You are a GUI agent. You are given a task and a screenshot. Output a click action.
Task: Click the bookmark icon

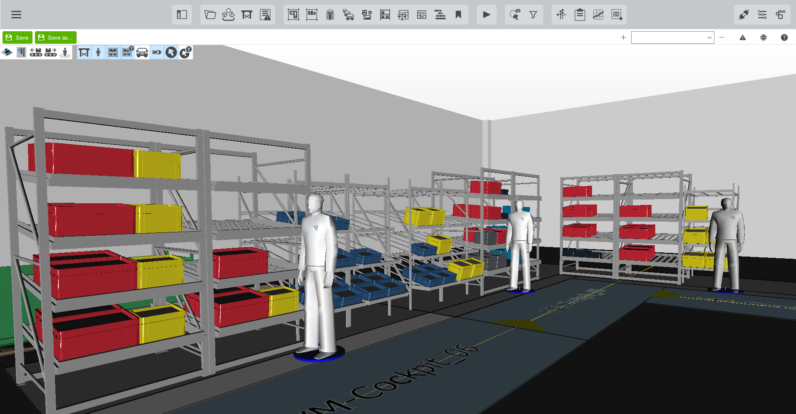point(458,15)
